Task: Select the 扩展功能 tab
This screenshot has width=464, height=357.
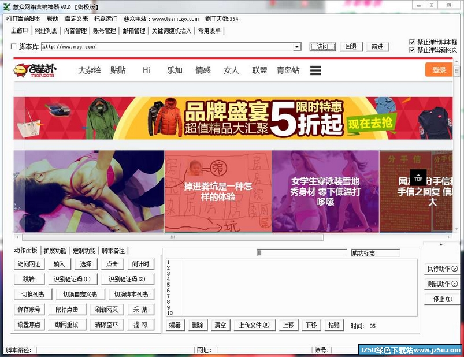Action: (x=55, y=251)
